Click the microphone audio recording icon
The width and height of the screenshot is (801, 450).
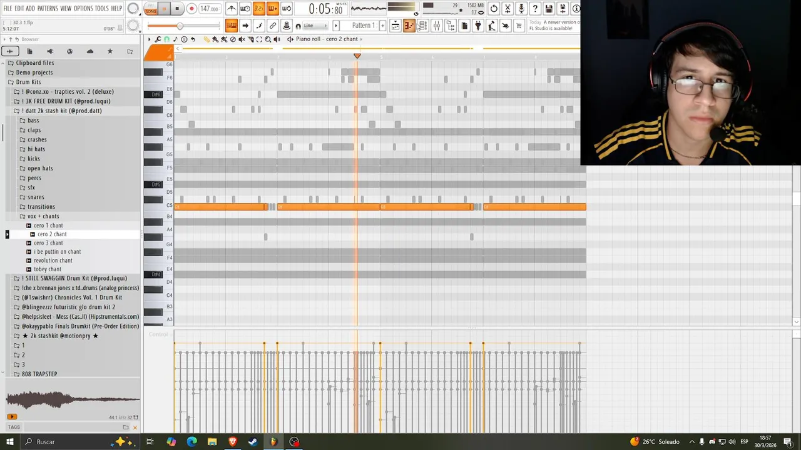521,9
